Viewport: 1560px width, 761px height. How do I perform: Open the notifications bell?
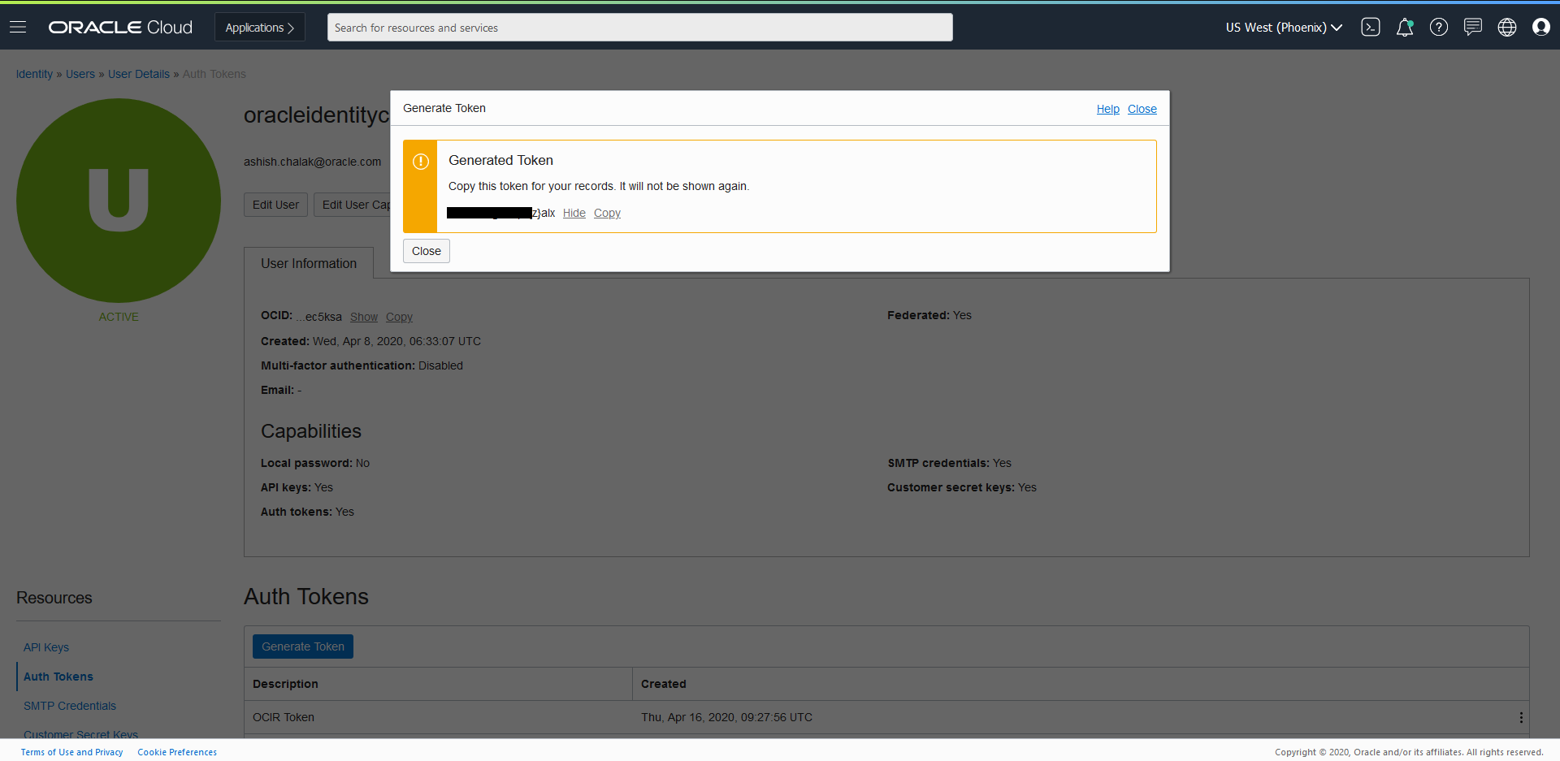point(1405,28)
